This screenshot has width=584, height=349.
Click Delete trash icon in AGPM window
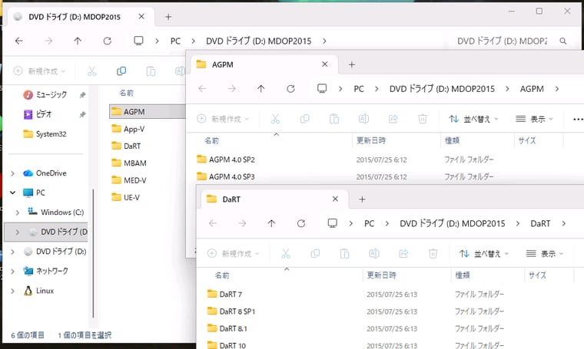423,119
